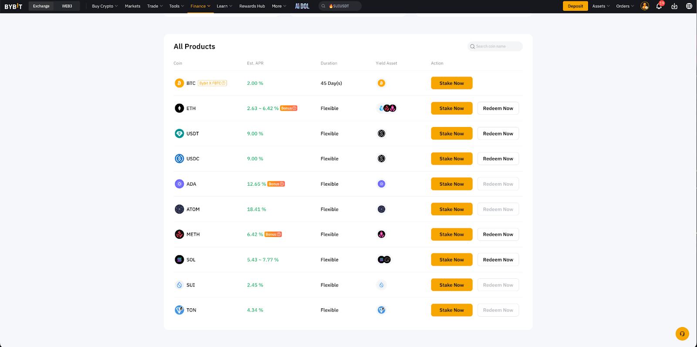Stake BTC with Stake Now
This screenshot has width=697, height=347.
pos(452,83)
